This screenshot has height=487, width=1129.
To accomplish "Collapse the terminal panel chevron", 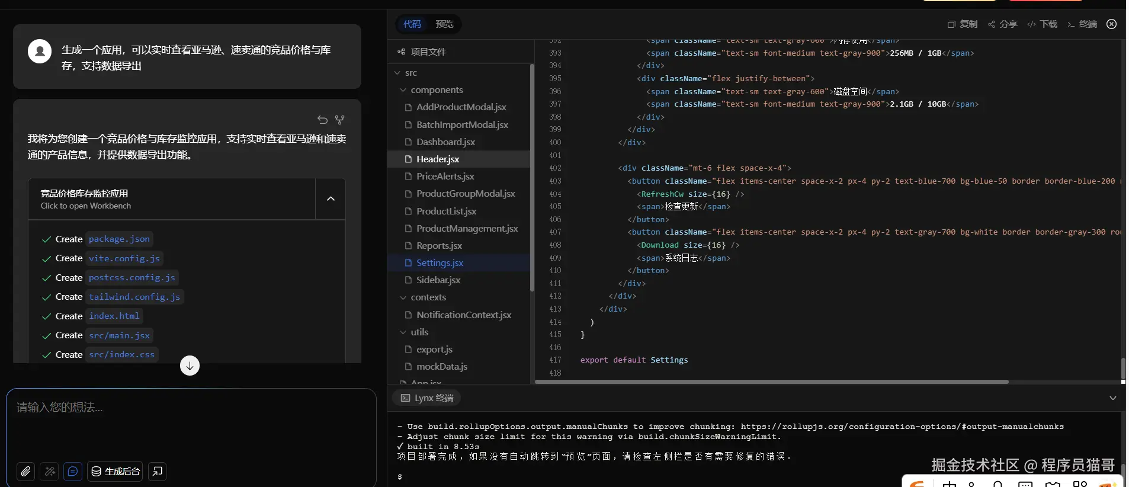I will coord(1113,398).
